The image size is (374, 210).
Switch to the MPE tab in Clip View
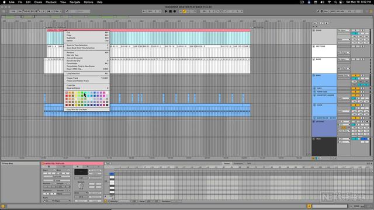(250, 163)
